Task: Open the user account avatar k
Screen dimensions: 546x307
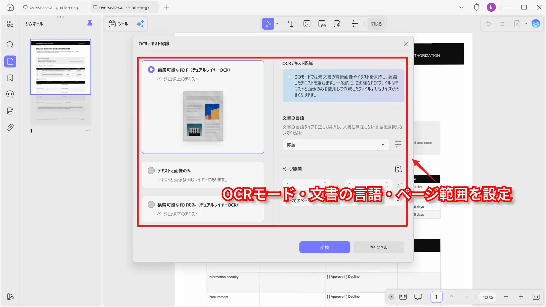Action: click(x=491, y=7)
